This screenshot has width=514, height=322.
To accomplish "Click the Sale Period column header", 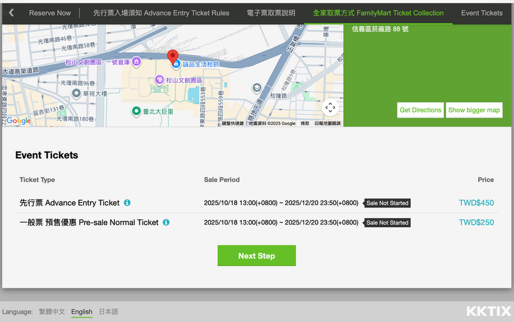I will [x=222, y=180].
